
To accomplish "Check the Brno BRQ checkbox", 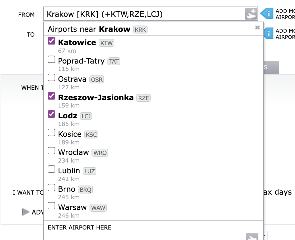I will click(x=51, y=188).
